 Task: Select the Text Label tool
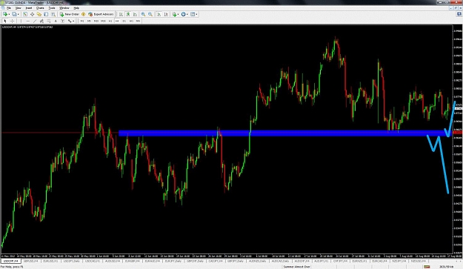point(63,21)
